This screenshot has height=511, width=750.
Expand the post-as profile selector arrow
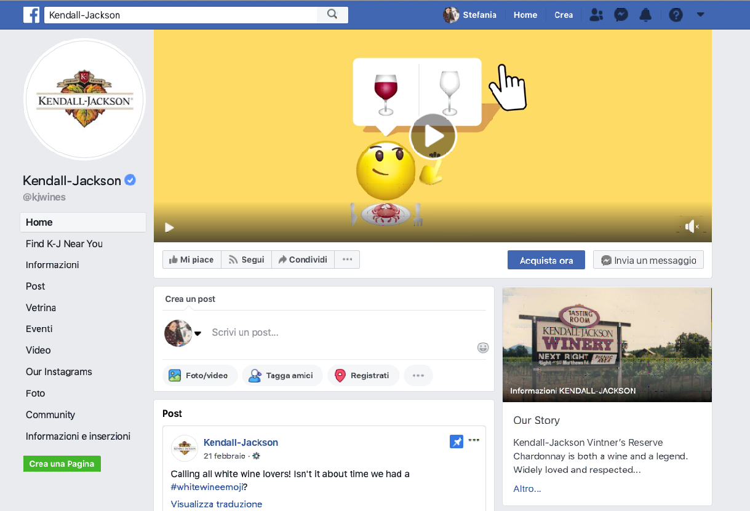(198, 334)
